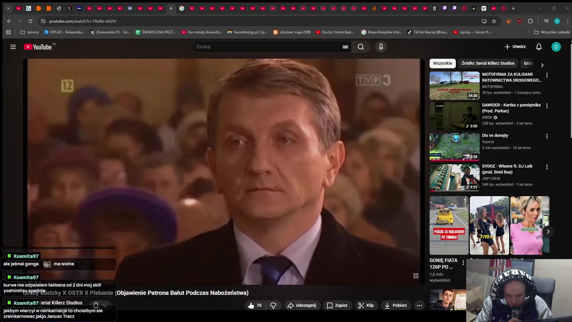Go back in Chrome browser
This screenshot has height=322, width=572.
click(9, 21)
